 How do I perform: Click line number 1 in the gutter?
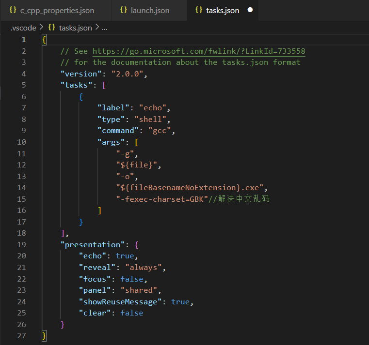pyautogui.click(x=24, y=40)
